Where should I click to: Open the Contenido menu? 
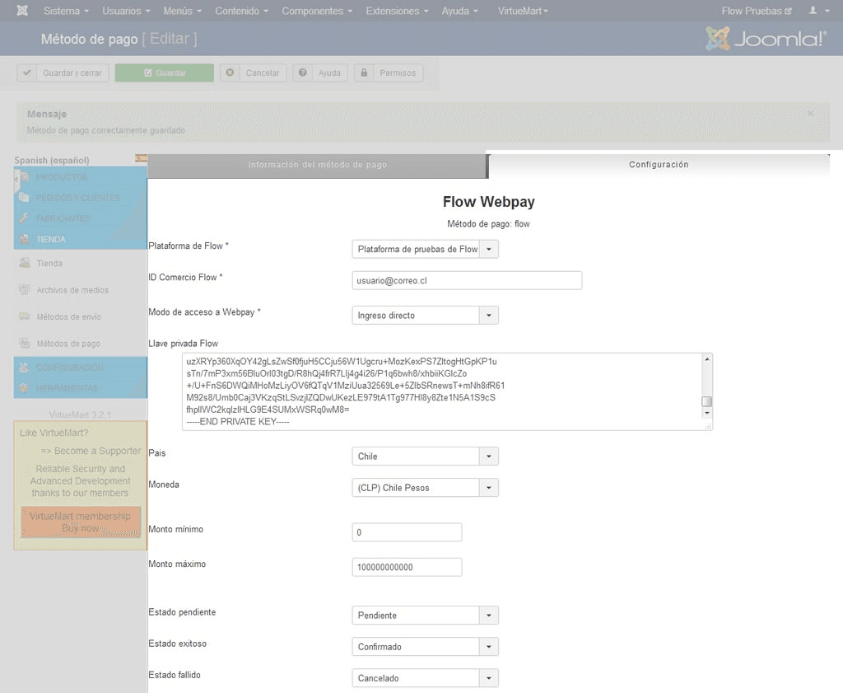[x=241, y=11]
